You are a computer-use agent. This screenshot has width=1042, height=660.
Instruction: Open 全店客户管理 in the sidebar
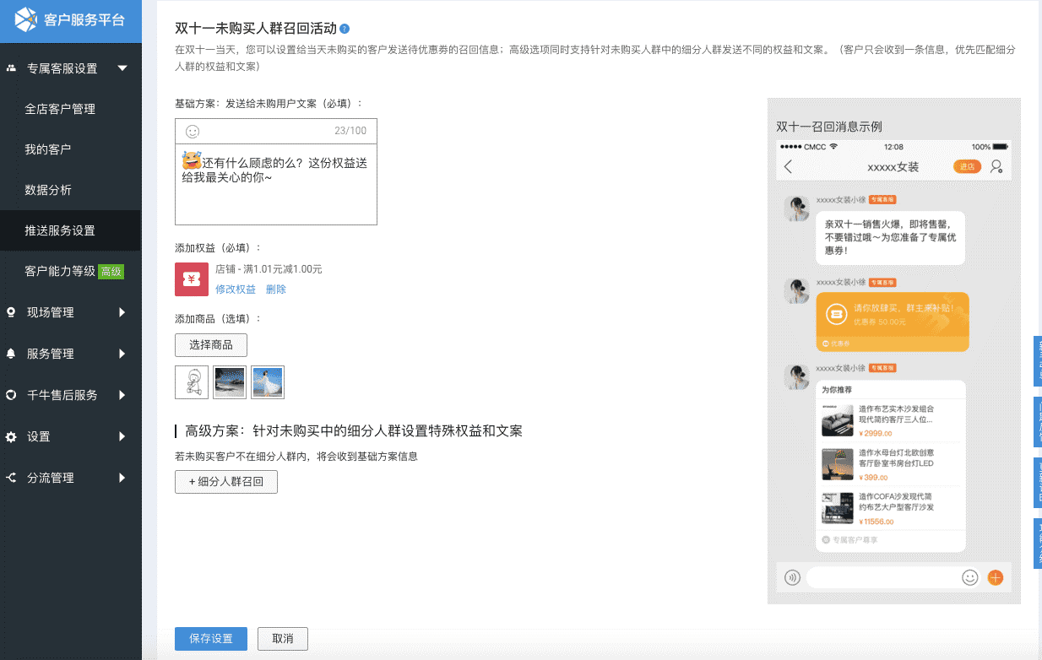click(60, 109)
